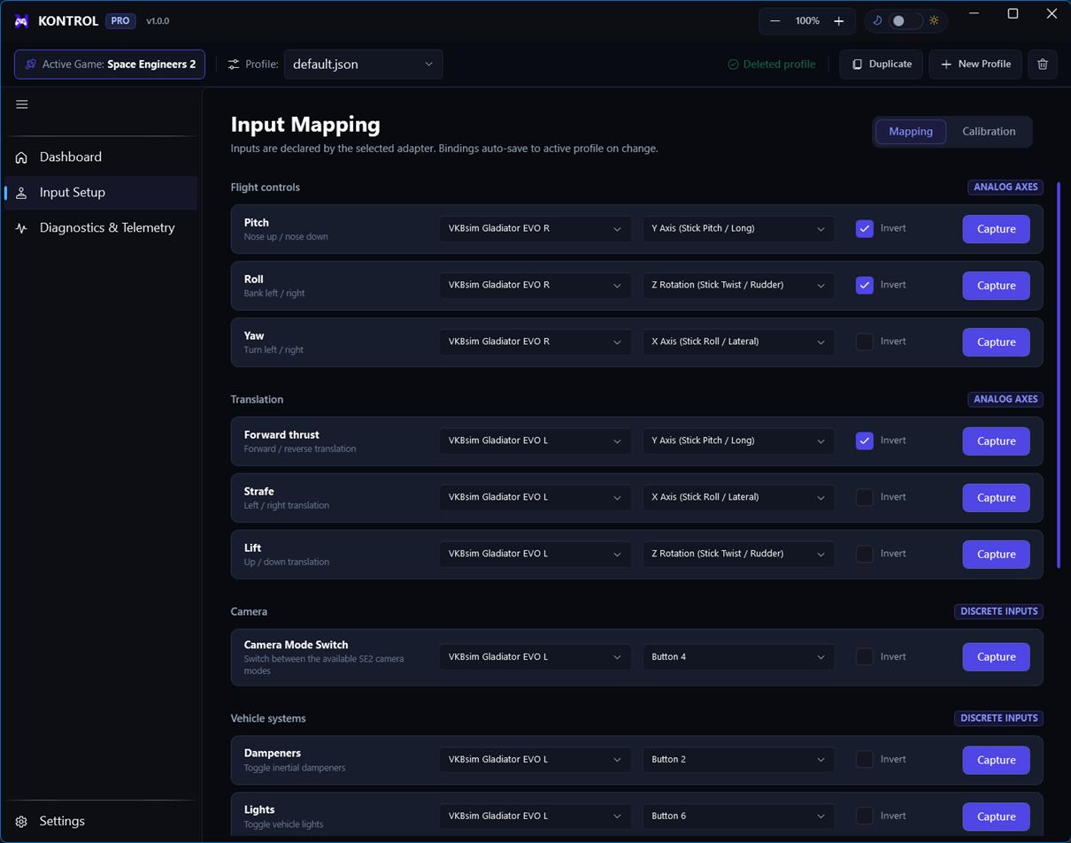Check Invert for Dampeners
This screenshot has width=1071, height=843.
pyautogui.click(x=865, y=759)
